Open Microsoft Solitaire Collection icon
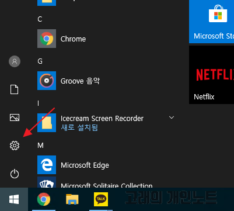234x211 pixels. pos(47,182)
